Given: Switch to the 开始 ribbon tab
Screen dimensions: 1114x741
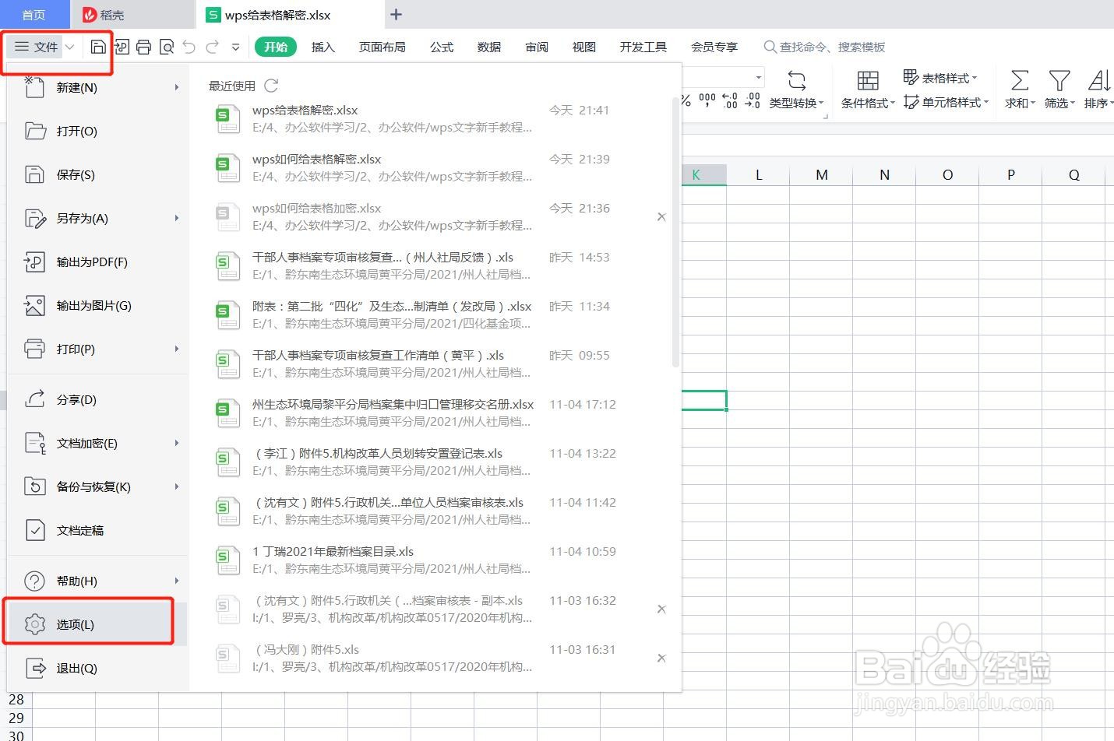Looking at the screenshot, I should [276, 47].
